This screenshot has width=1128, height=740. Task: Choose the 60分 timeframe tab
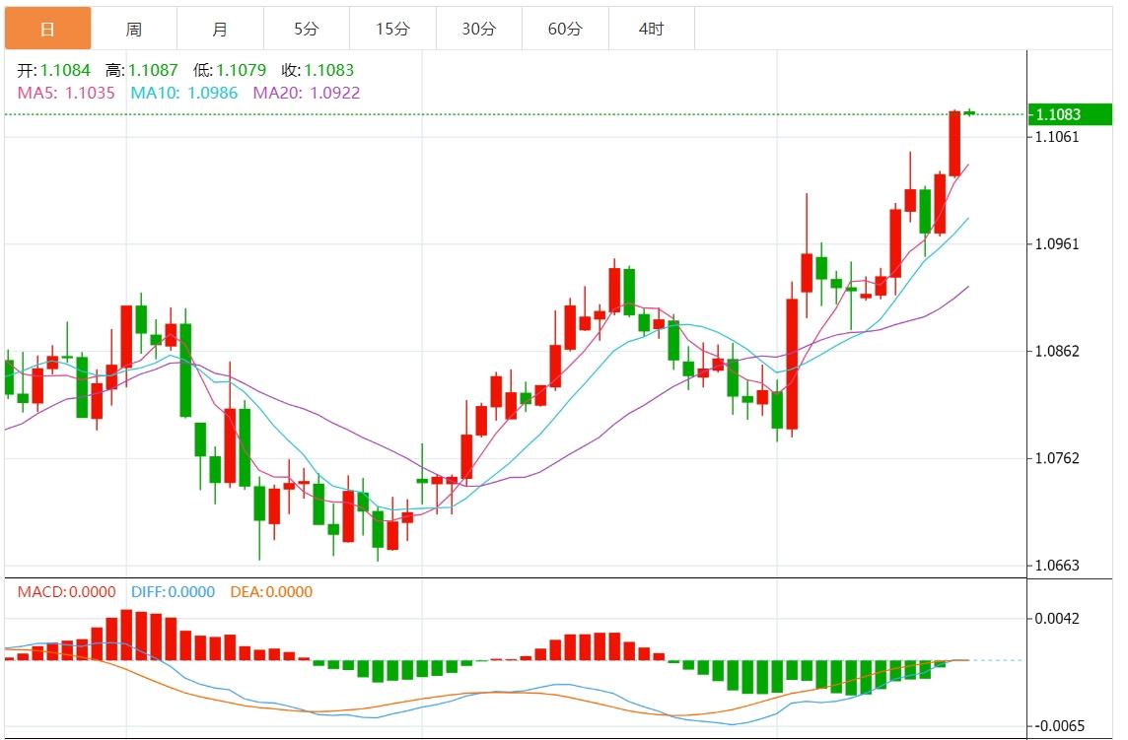[565, 29]
